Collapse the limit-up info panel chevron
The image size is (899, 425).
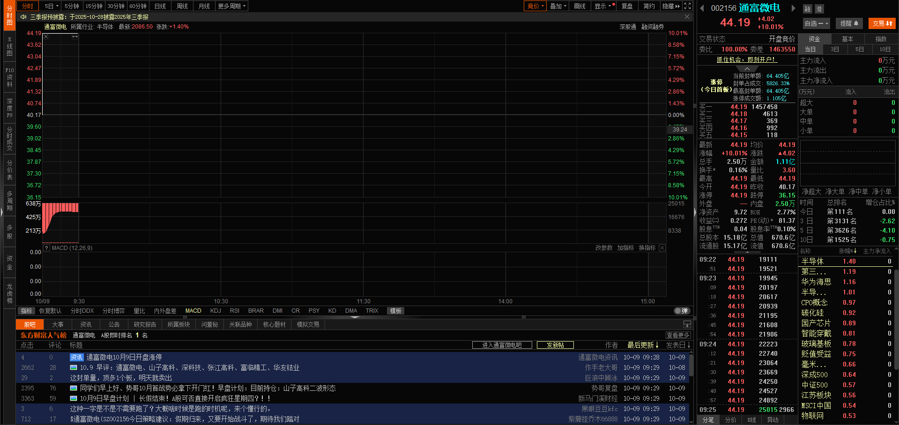747,69
